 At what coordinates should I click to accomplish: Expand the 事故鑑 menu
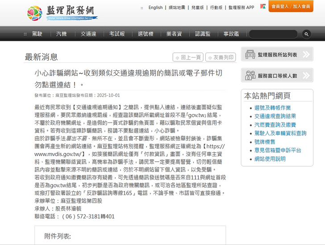coord(231,34)
